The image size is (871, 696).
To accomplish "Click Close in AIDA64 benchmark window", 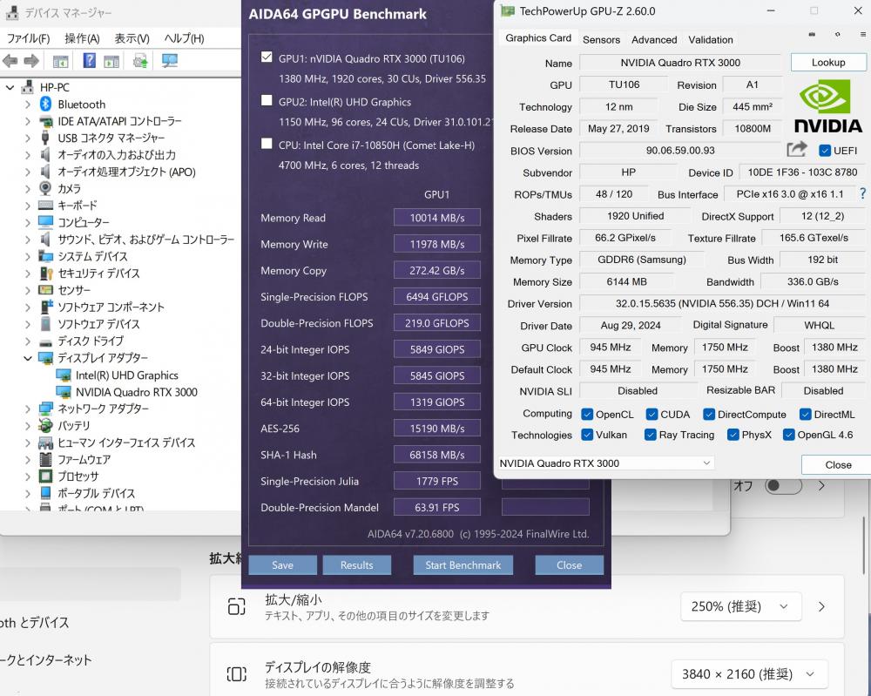I will click(570, 565).
